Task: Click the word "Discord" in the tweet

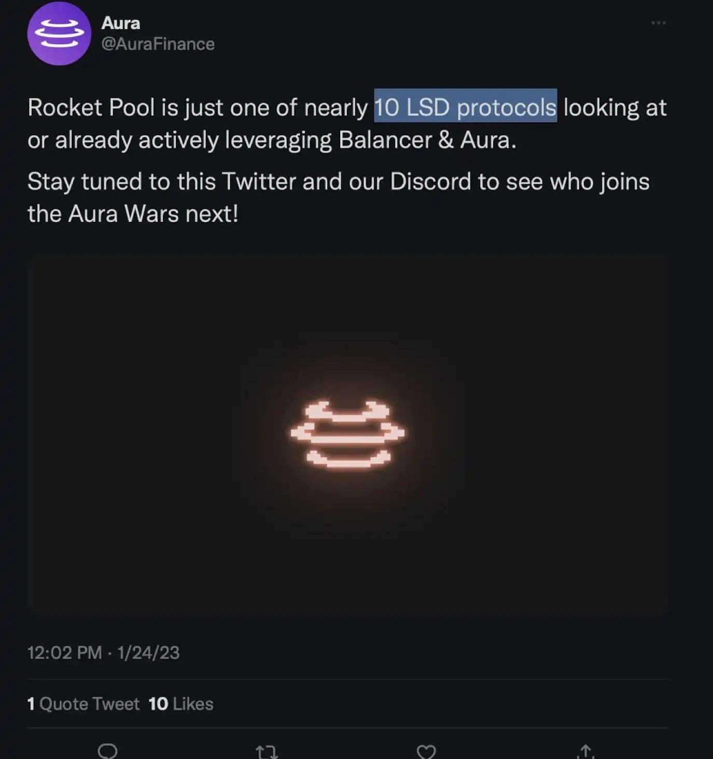Action: 430,181
